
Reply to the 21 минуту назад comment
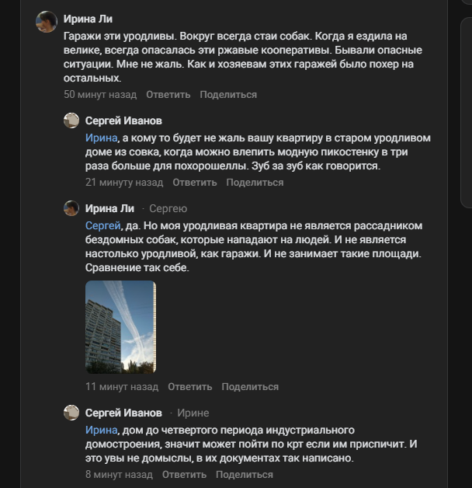(195, 183)
